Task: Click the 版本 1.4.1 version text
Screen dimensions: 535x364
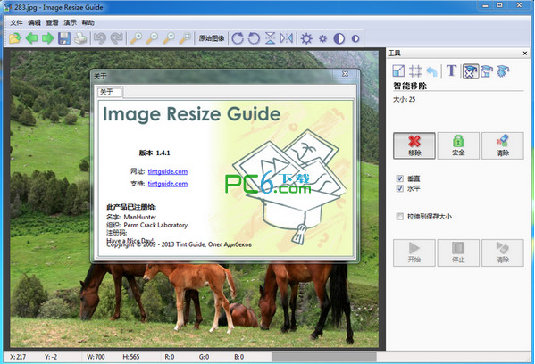Action: tap(155, 153)
